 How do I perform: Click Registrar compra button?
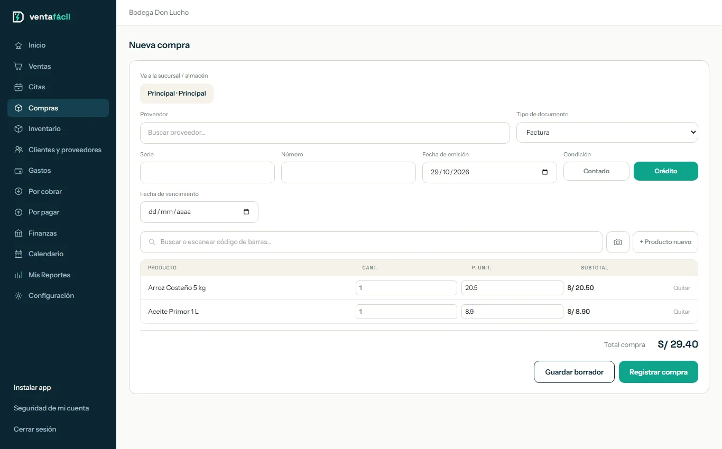[x=659, y=372]
